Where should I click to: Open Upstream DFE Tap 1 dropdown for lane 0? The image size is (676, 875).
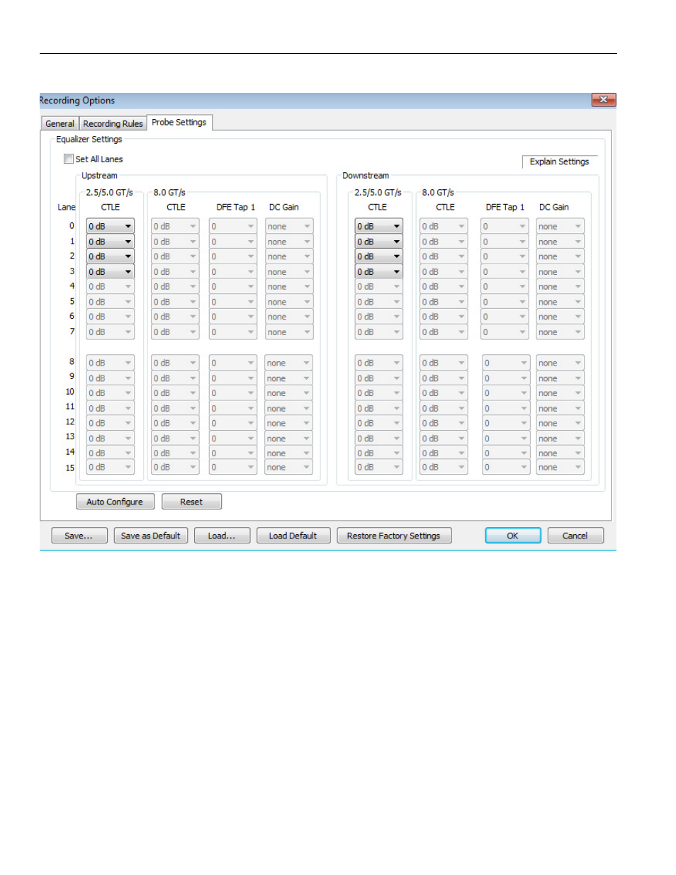(233, 227)
